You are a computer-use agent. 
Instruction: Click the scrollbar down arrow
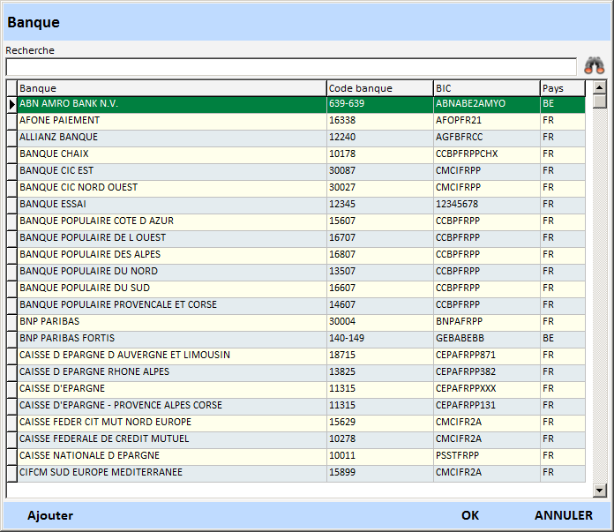point(600,490)
